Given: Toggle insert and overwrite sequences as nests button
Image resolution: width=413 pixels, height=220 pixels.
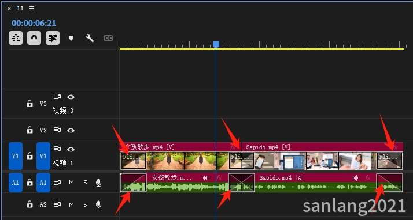Looking at the screenshot, I should (x=16, y=38).
